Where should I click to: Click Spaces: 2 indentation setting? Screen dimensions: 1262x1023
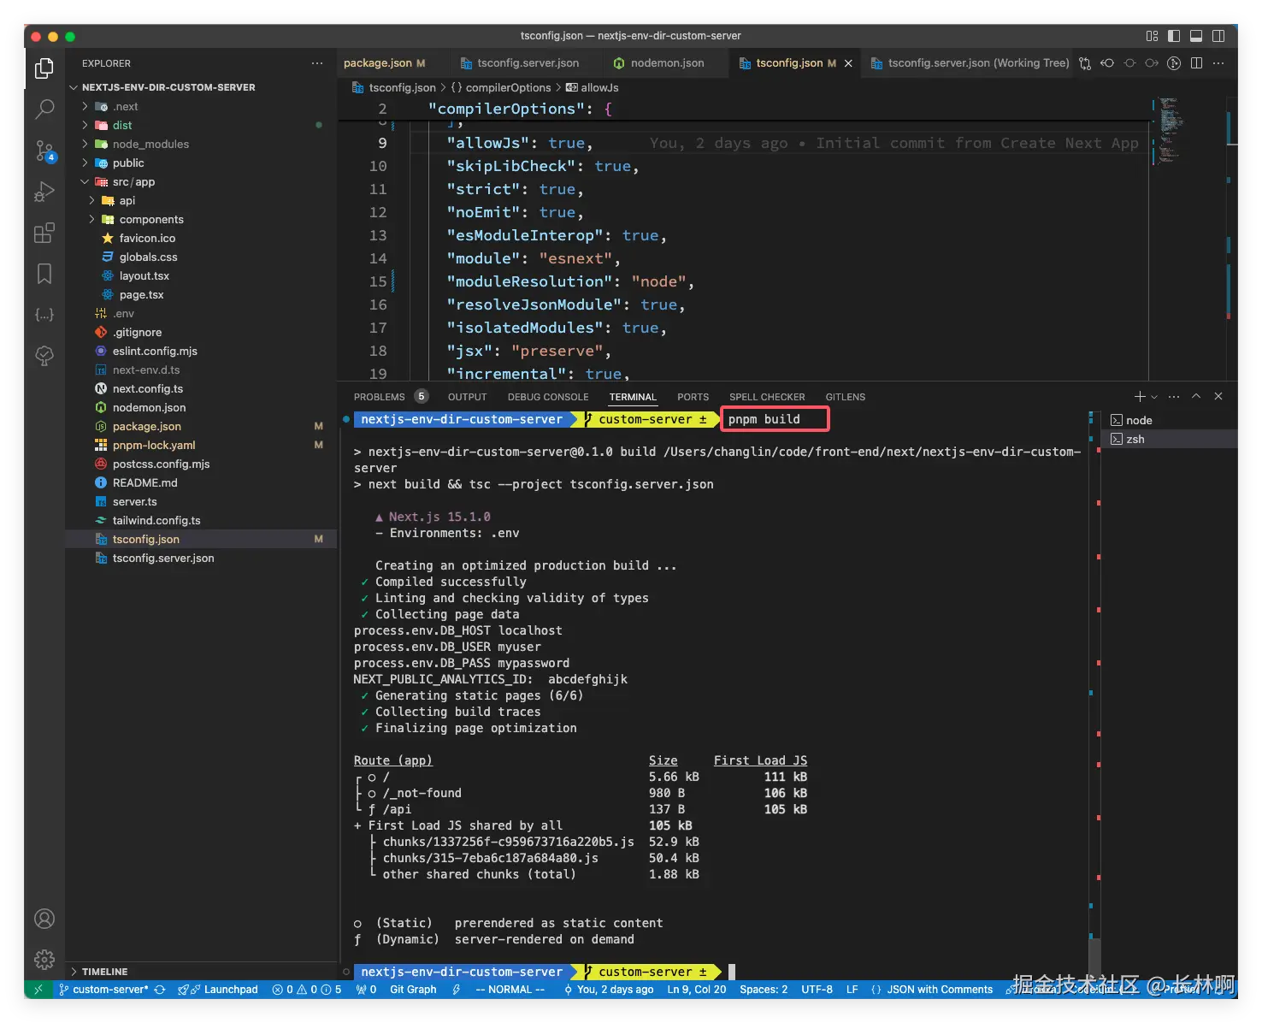[764, 990]
